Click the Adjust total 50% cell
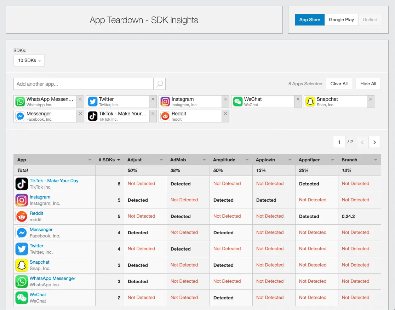The width and height of the screenshot is (395, 310). pyautogui.click(x=145, y=171)
